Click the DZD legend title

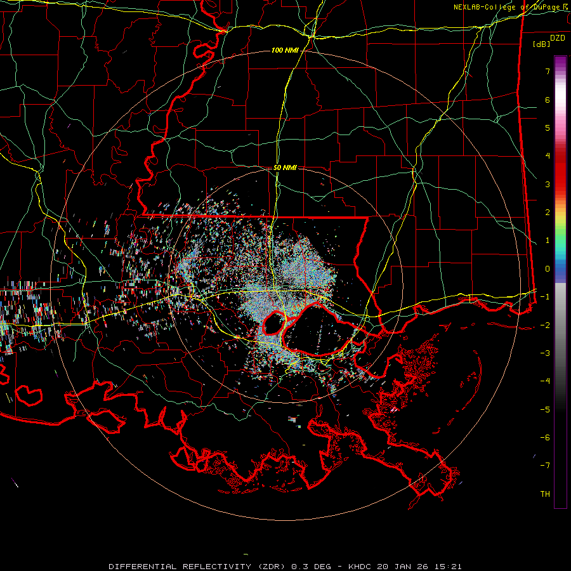[x=558, y=38]
